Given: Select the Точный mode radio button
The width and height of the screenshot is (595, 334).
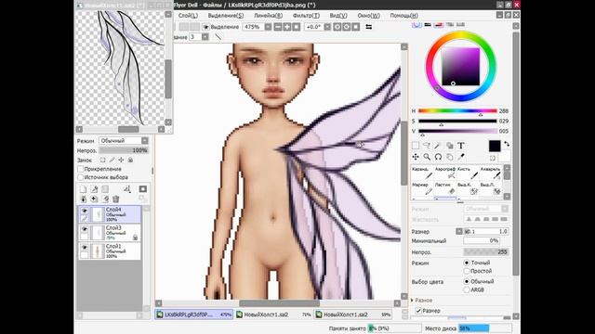Looking at the screenshot, I should coord(467,263).
